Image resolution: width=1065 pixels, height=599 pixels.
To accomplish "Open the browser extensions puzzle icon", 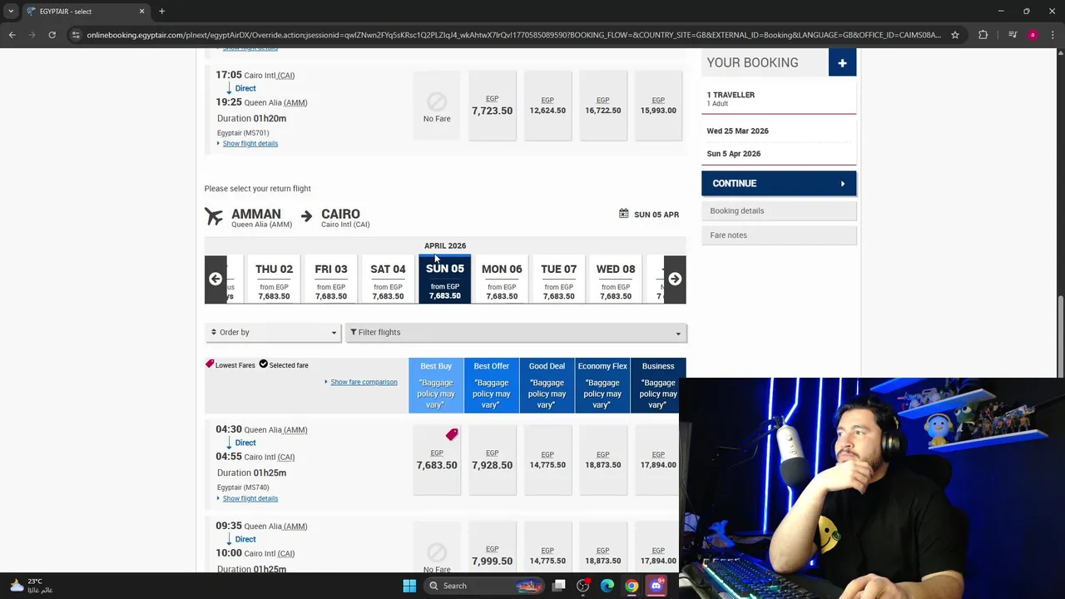I will pos(983,35).
